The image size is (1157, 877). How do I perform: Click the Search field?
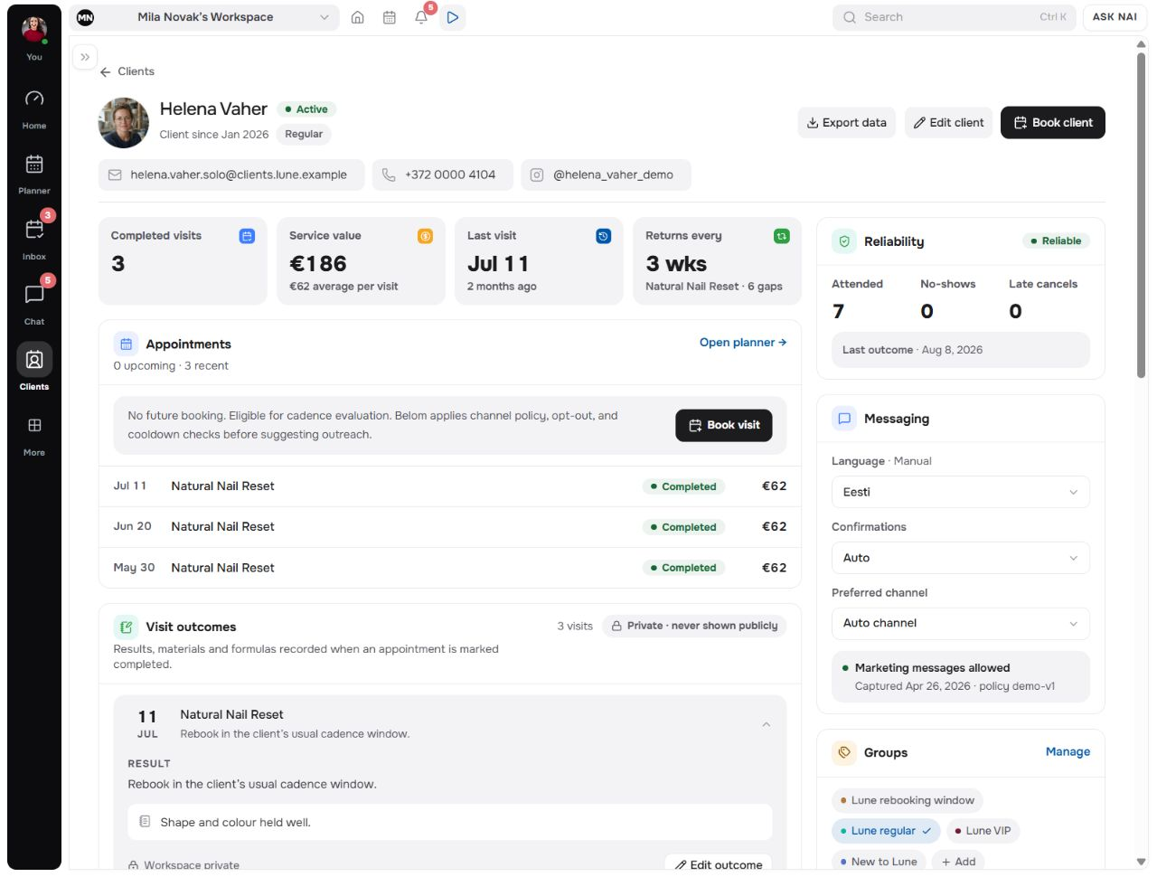(955, 17)
